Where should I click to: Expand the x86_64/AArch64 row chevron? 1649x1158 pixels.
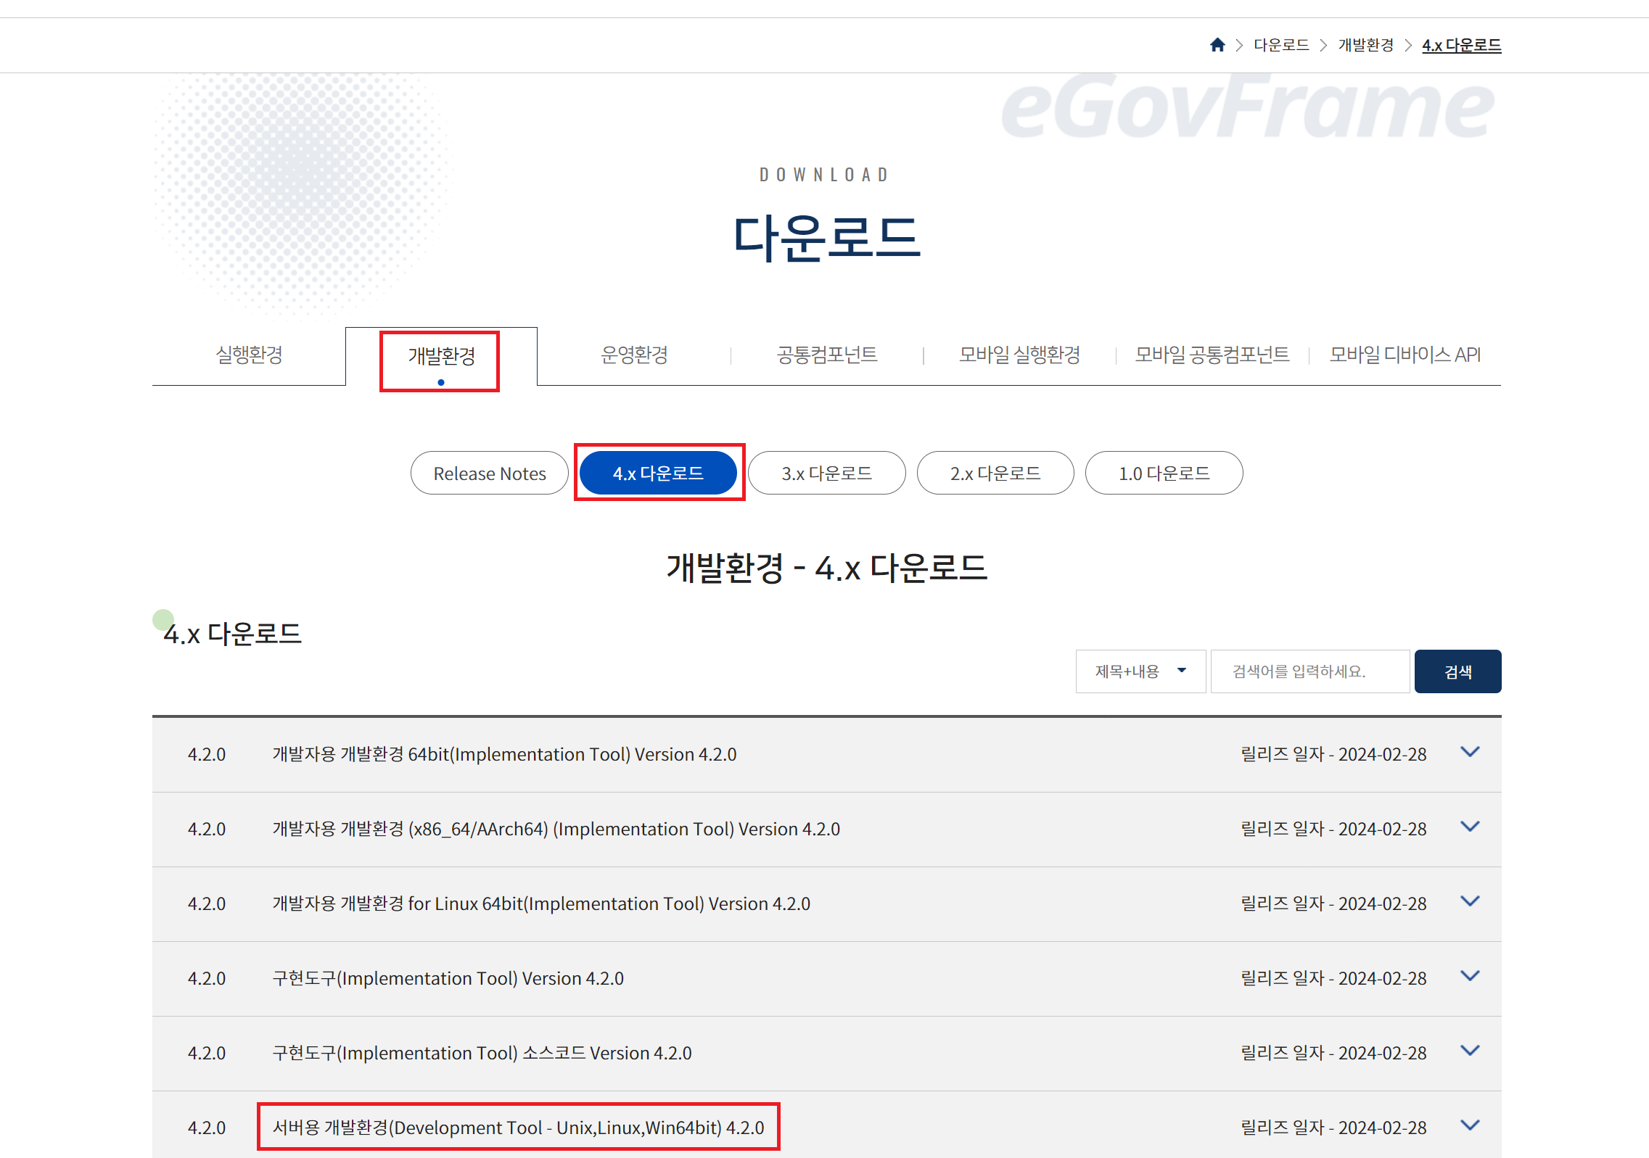tap(1470, 827)
